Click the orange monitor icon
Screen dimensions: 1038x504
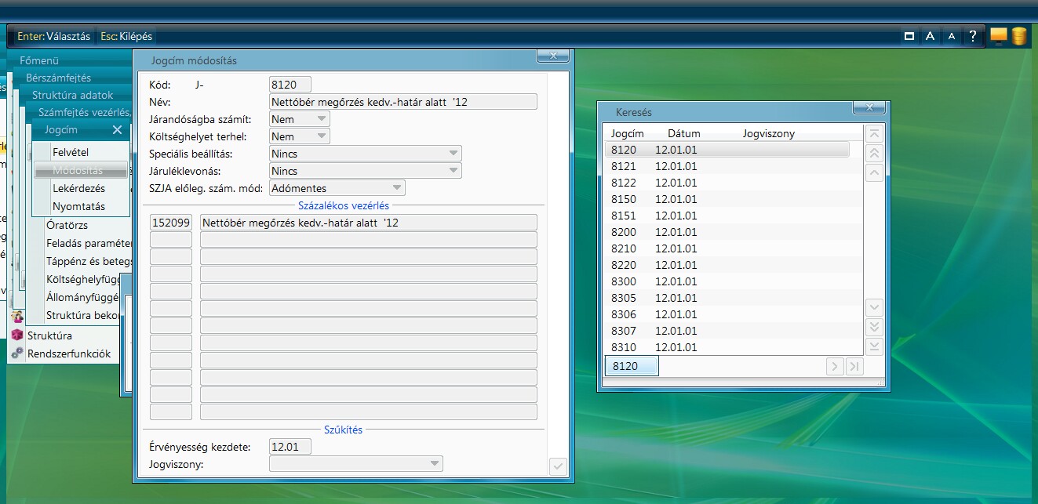pyautogui.click(x=998, y=35)
